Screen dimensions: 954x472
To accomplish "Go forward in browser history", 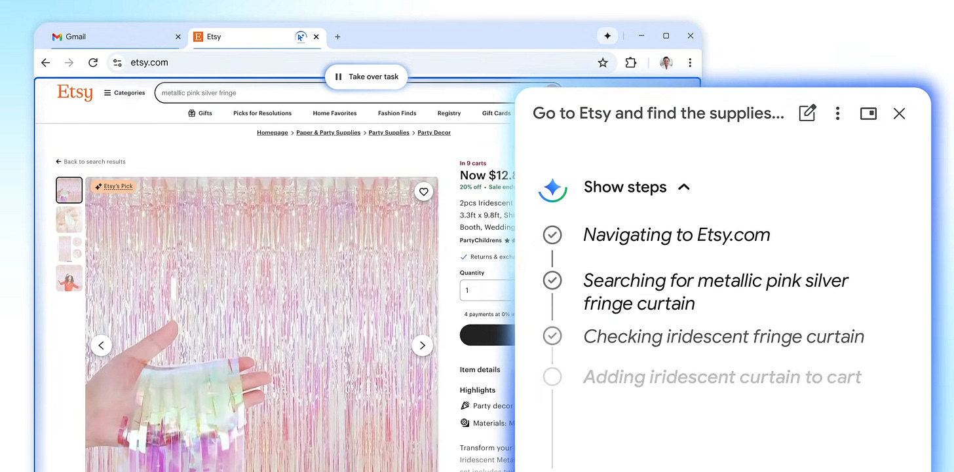I will click(x=69, y=63).
